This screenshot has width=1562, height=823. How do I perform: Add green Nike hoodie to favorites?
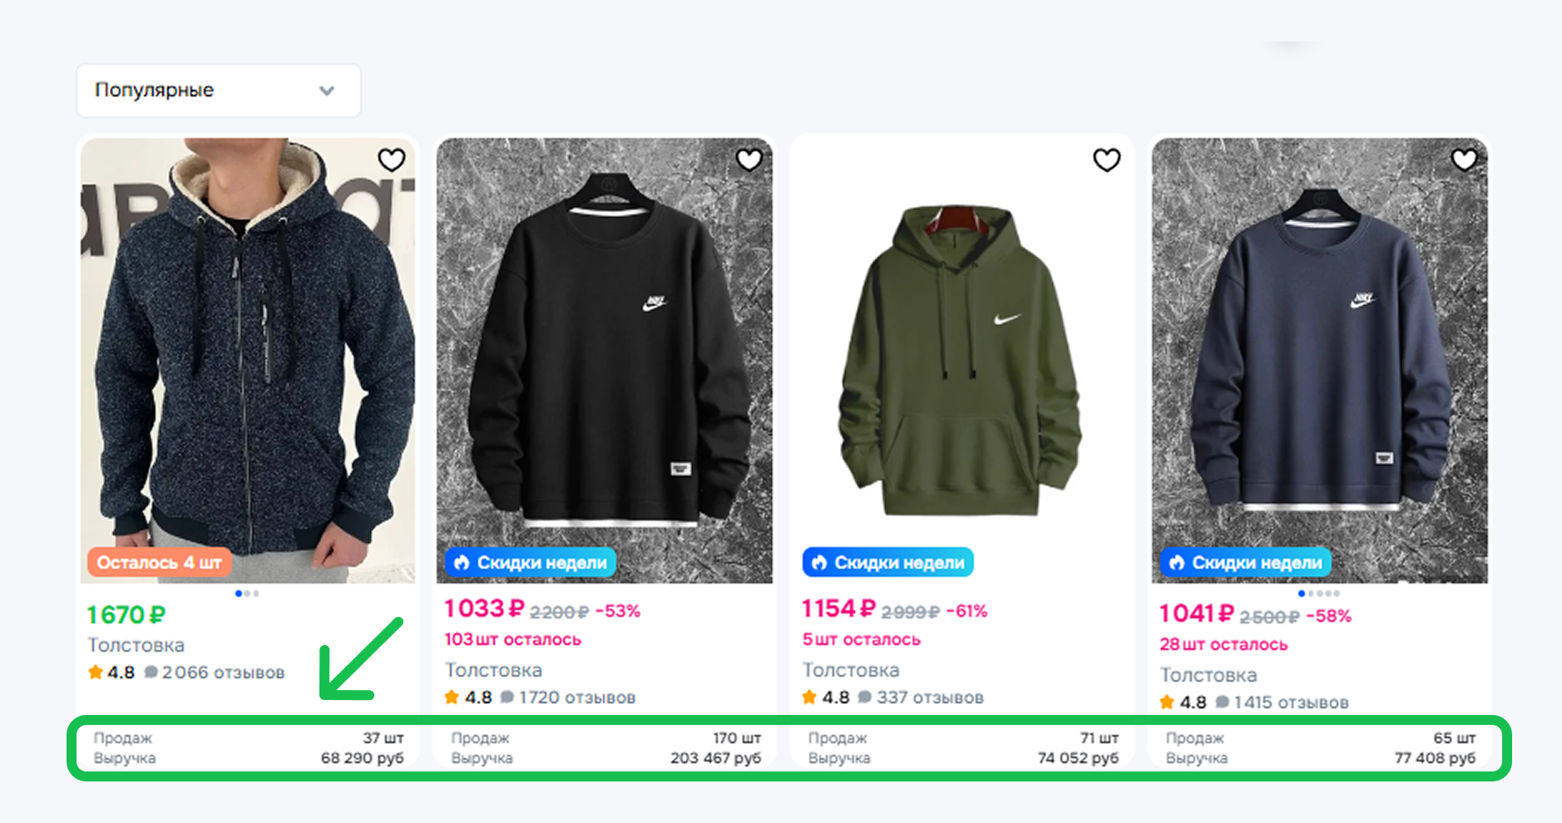tap(1106, 160)
